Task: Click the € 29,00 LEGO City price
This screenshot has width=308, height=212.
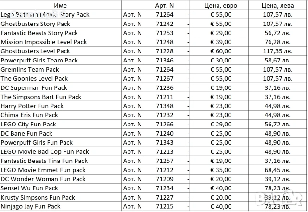Action: [x=221, y=124]
